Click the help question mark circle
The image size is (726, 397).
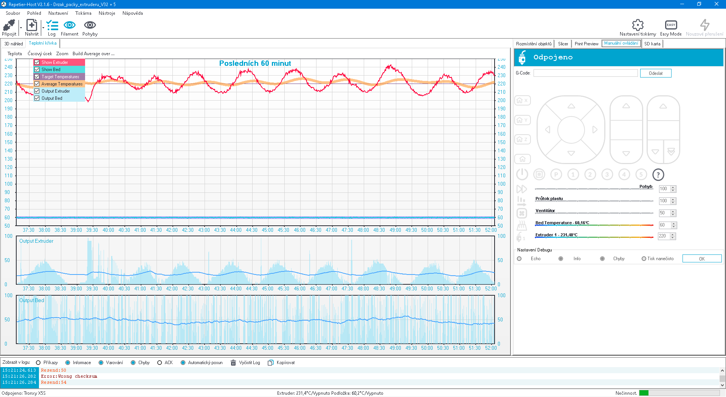coord(658,175)
